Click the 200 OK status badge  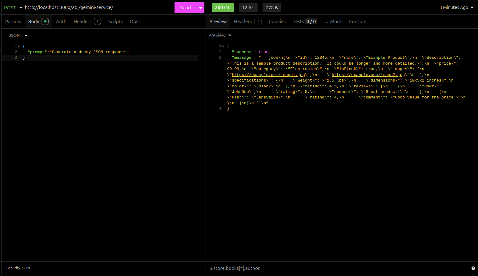click(x=223, y=7)
